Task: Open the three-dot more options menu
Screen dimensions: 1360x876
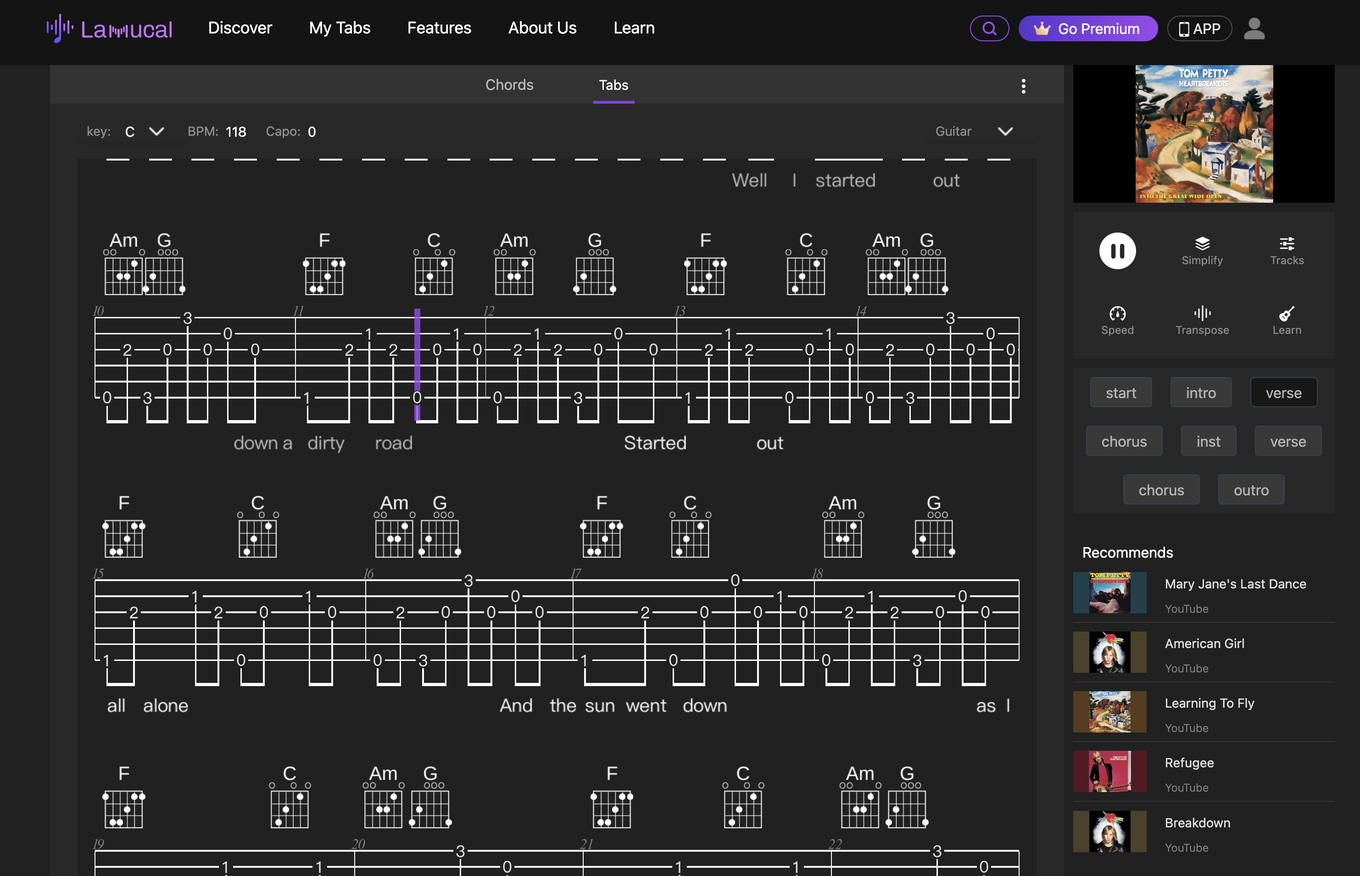Action: tap(1023, 86)
